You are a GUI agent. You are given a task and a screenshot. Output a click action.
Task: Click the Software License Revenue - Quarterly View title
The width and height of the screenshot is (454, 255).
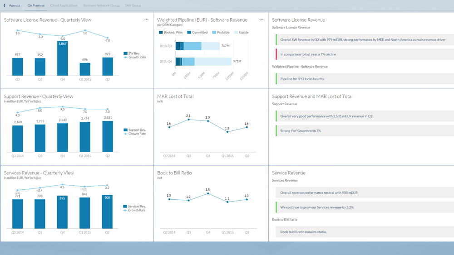pyautogui.click(x=48, y=20)
